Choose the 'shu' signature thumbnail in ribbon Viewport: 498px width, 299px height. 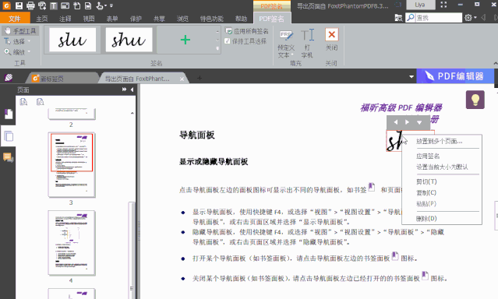(x=129, y=40)
